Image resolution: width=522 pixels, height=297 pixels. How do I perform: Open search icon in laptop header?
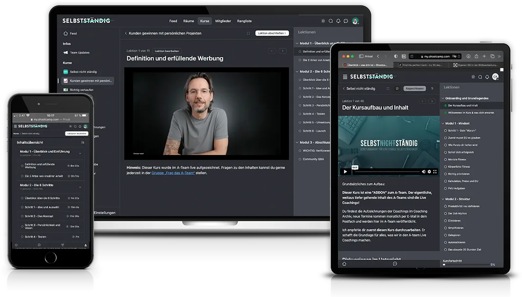[x=330, y=21]
